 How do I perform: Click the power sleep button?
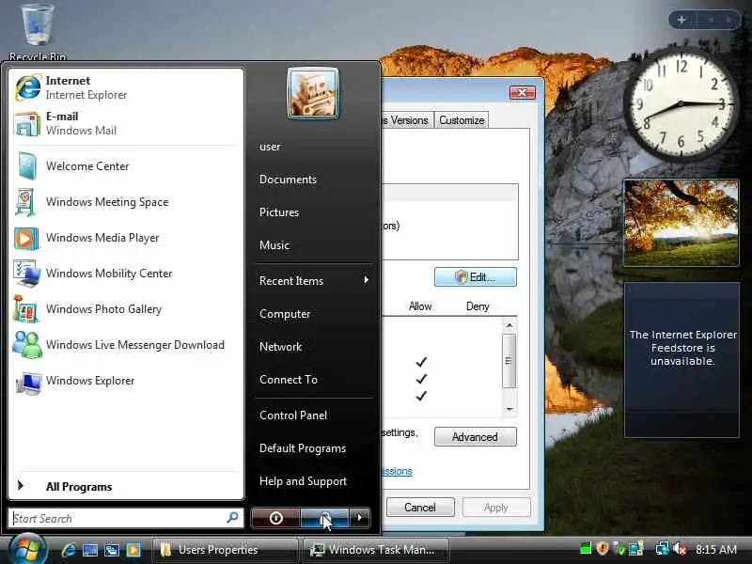tap(275, 518)
